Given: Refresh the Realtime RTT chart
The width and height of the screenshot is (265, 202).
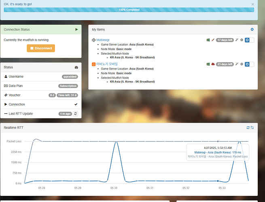Looking at the screenshot, I should 248,128.
